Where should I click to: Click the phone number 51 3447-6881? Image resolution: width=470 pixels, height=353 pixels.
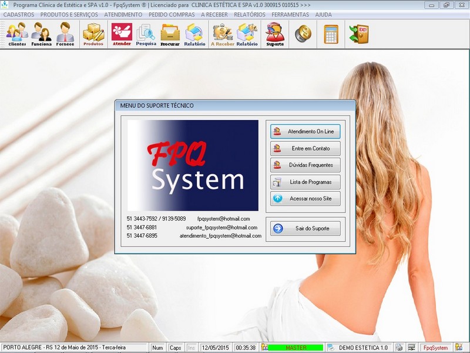click(142, 228)
